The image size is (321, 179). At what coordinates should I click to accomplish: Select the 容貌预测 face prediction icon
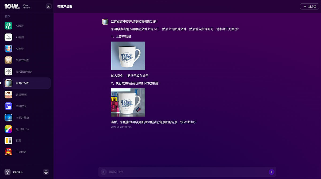coord(8,95)
